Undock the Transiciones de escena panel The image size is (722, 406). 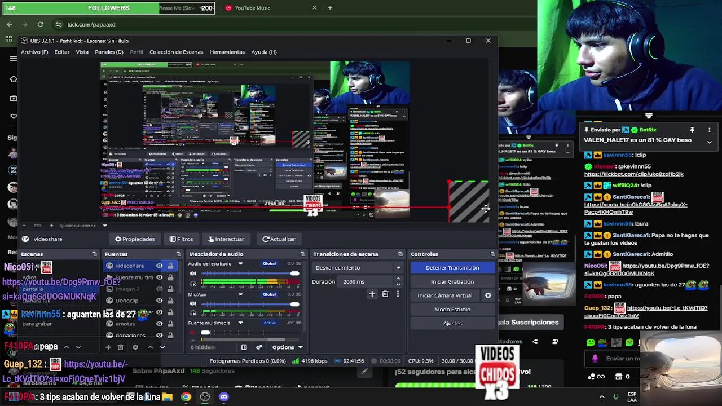pos(400,254)
